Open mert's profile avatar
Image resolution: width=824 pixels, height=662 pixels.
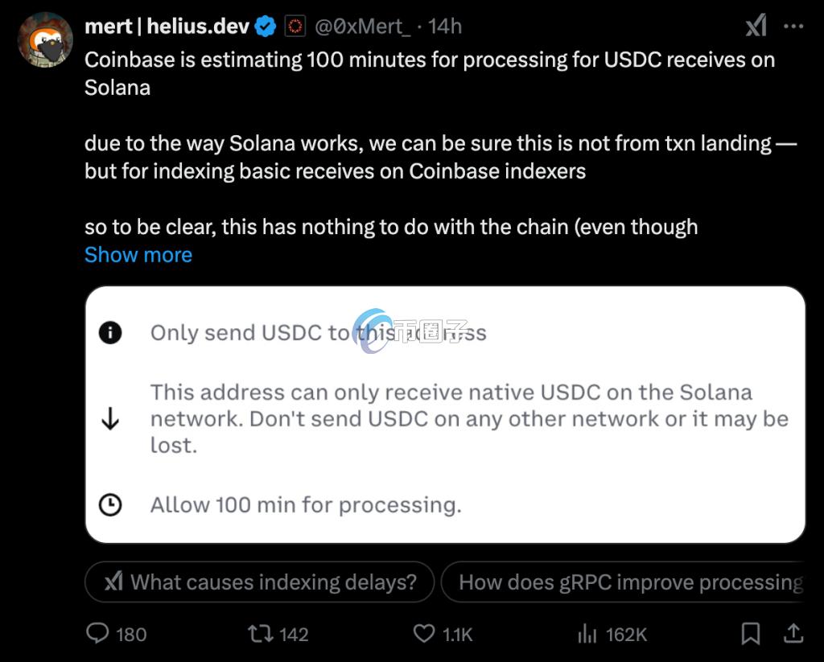click(x=45, y=39)
